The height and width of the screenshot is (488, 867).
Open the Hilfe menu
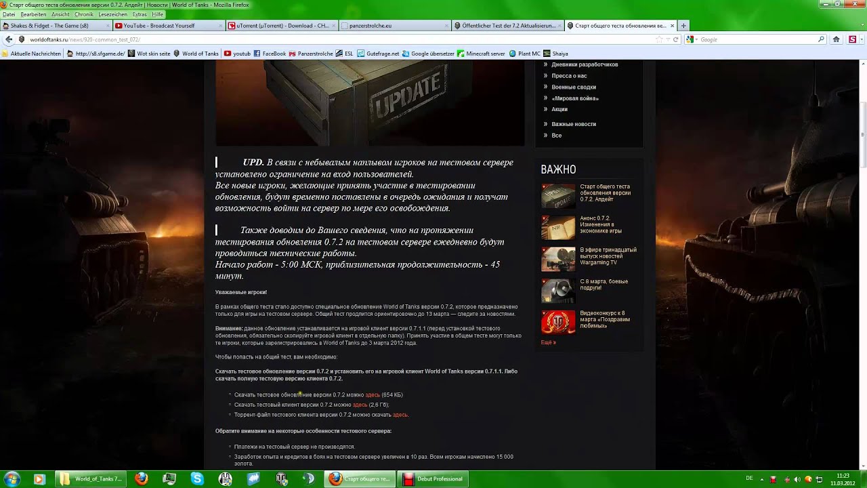[x=157, y=14]
